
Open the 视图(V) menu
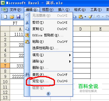coord(48,10)
